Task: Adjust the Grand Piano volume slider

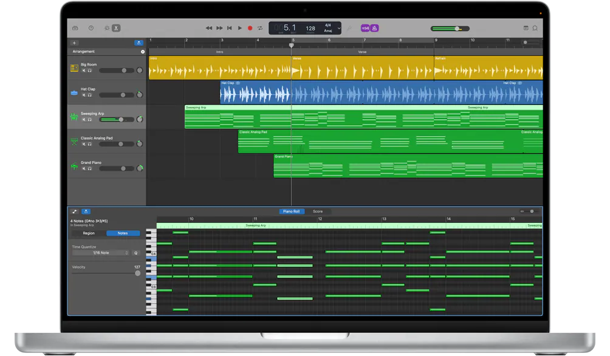Action: 116,168
